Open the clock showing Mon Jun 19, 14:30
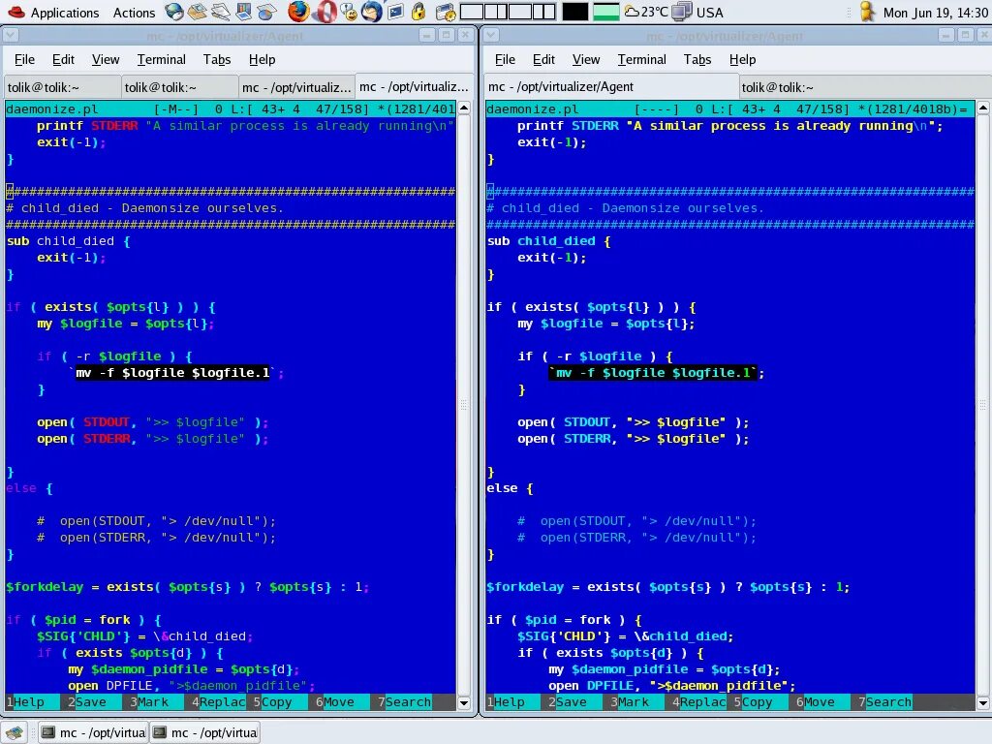The height and width of the screenshot is (744, 992). [935, 13]
